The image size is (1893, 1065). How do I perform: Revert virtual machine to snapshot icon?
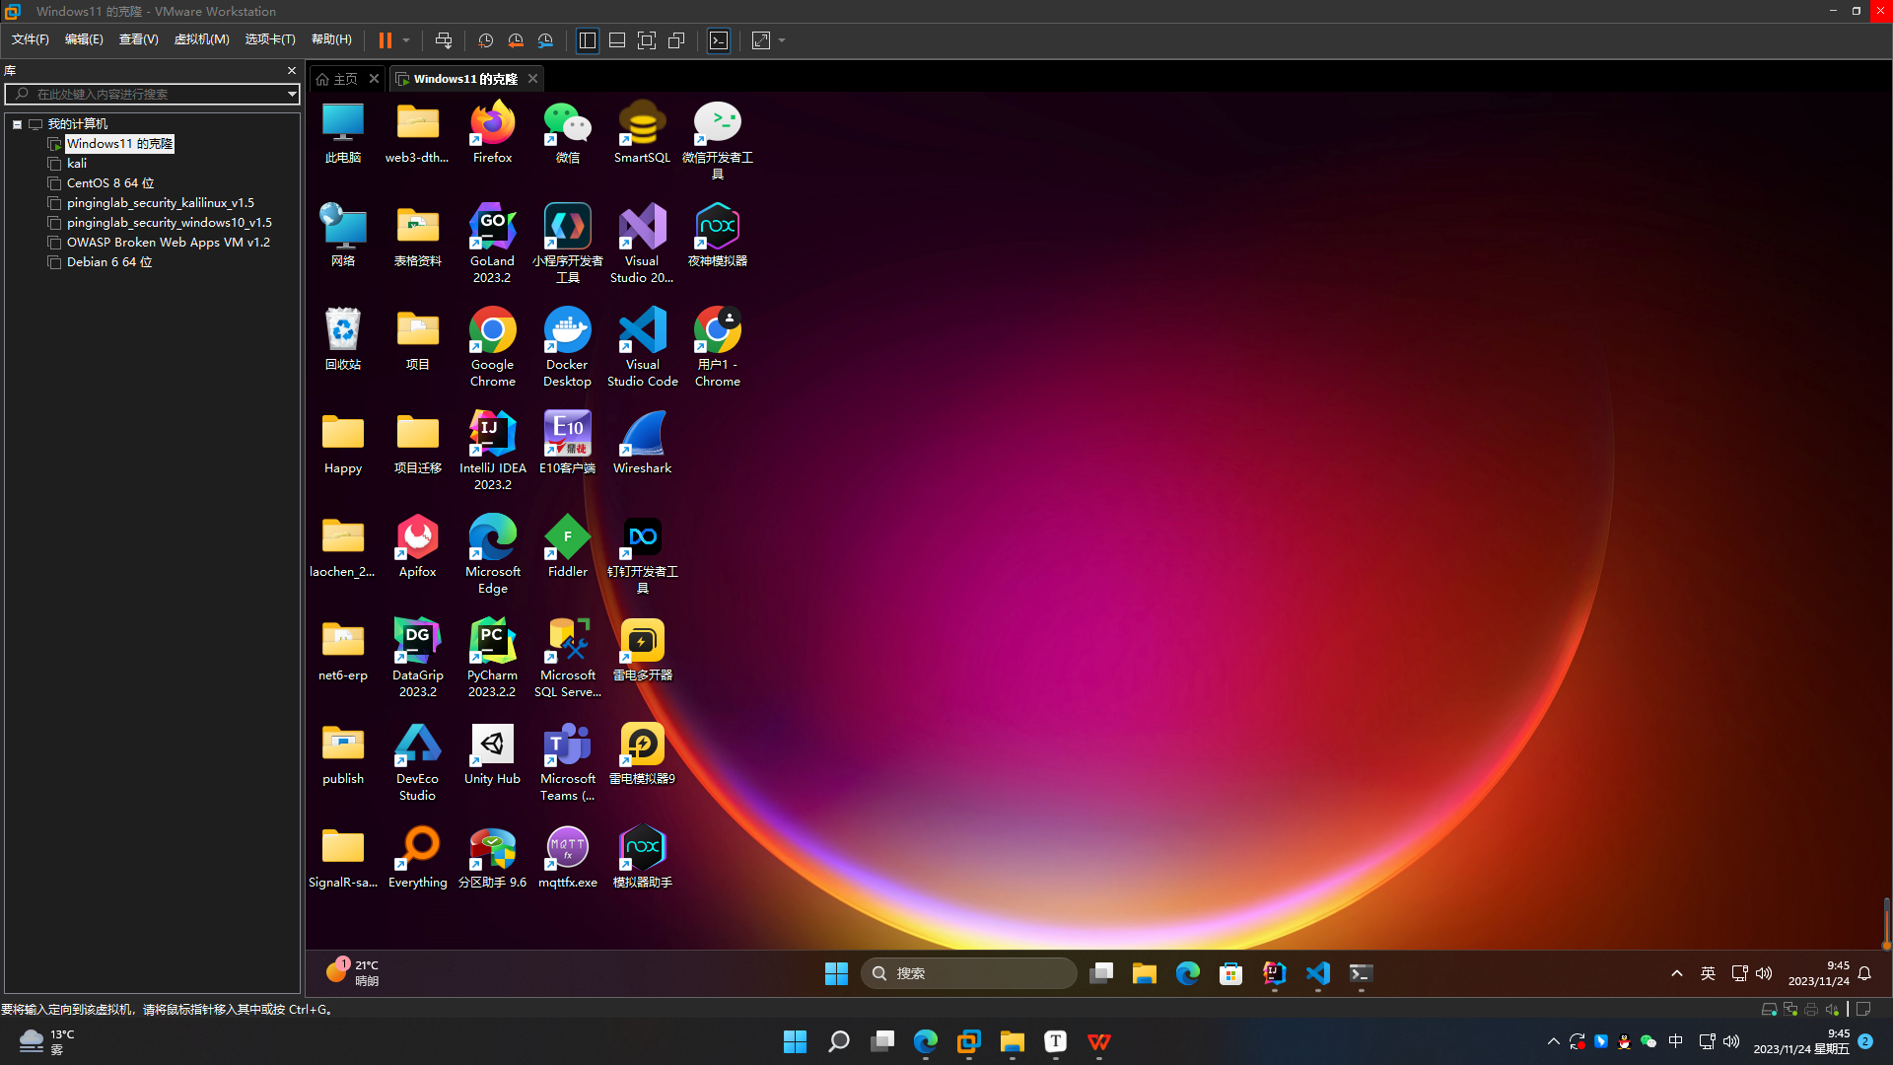(x=516, y=40)
